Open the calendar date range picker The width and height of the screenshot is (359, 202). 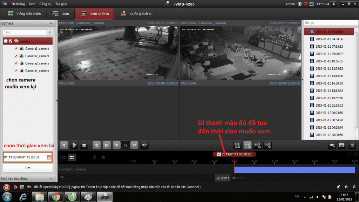click(x=49, y=157)
